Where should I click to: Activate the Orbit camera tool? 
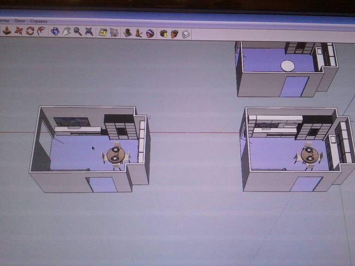[55, 32]
